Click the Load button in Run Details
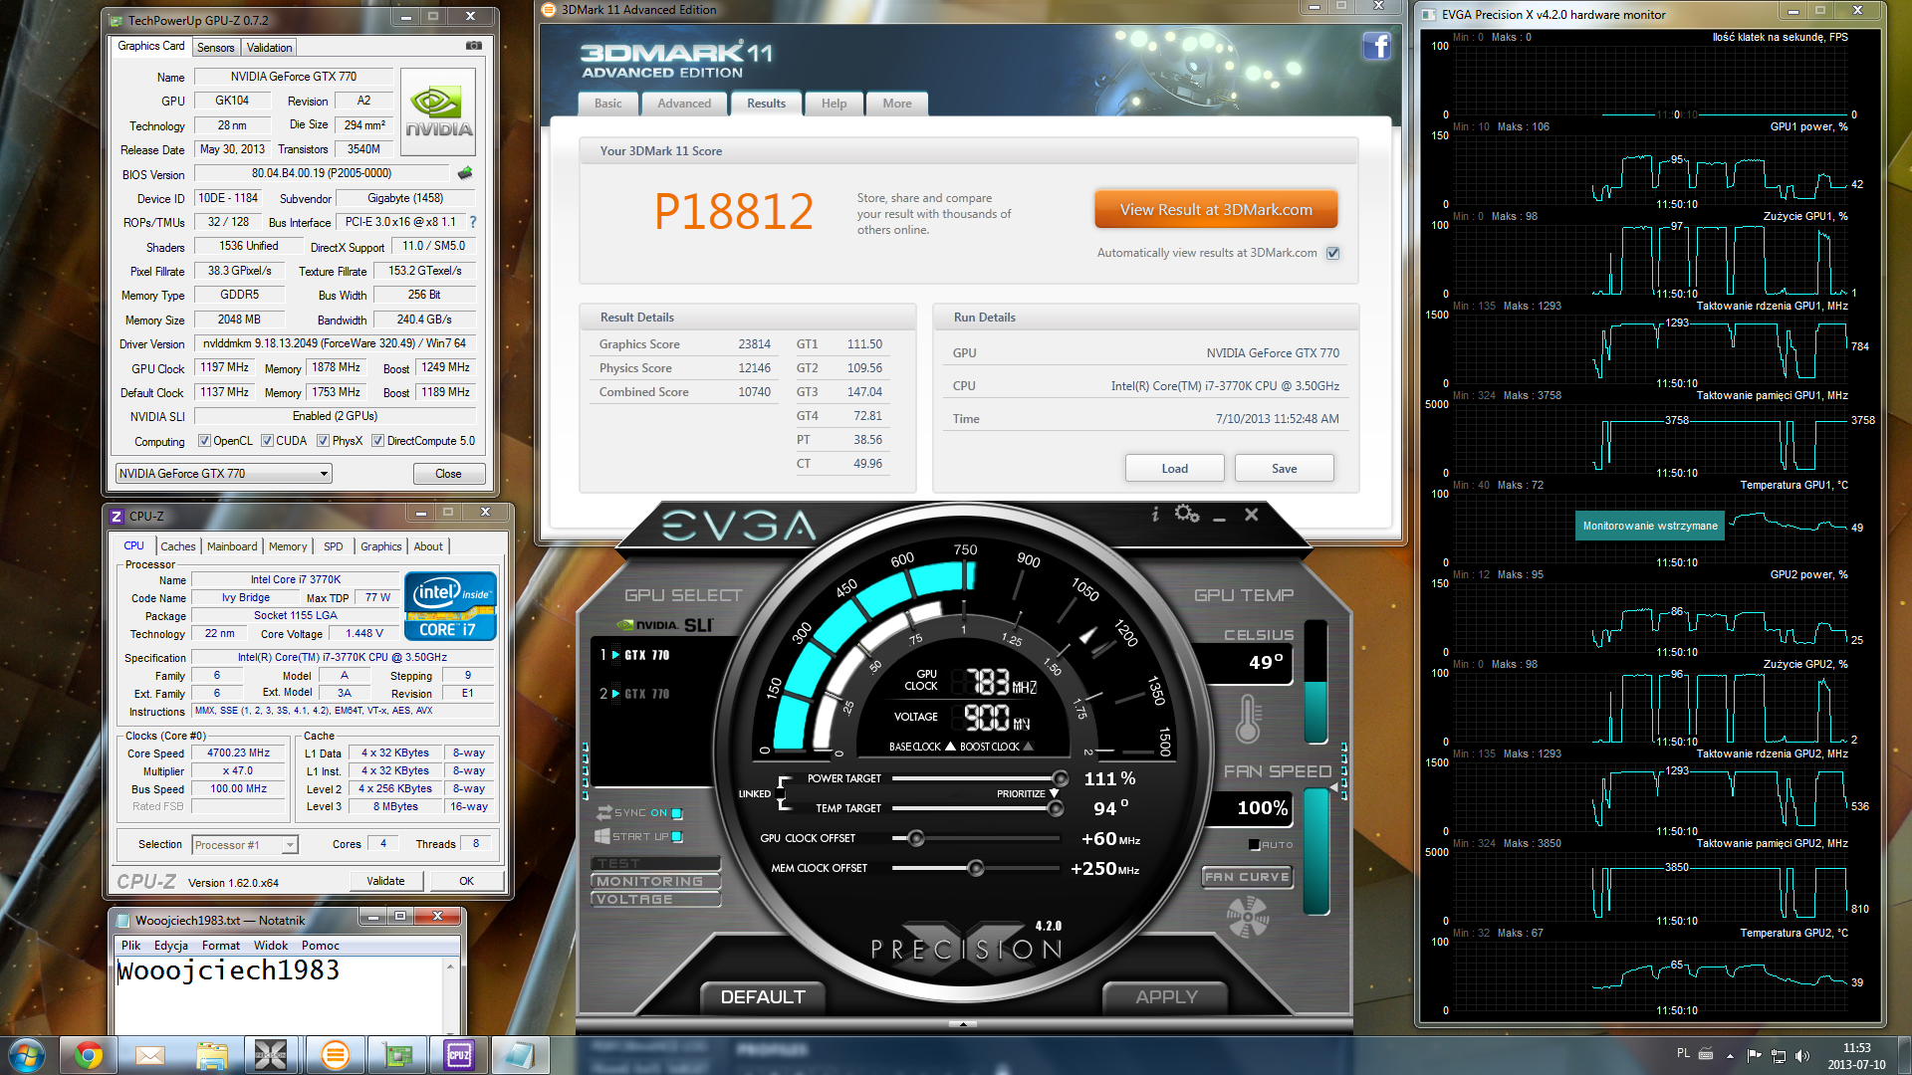 point(1174,469)
